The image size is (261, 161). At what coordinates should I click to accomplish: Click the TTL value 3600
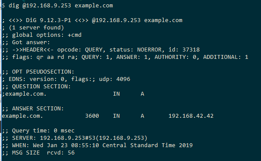(92, 116)
